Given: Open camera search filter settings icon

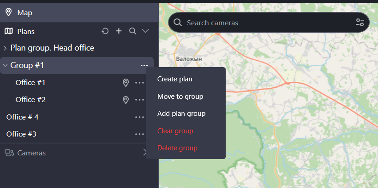Looking at the screenshot, I should click(x=360, y=23).
